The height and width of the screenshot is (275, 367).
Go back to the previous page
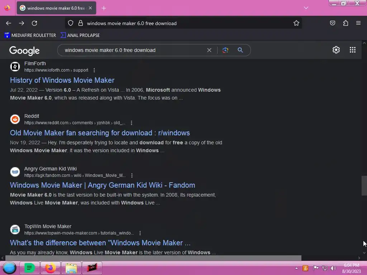[x=9, y=23]
